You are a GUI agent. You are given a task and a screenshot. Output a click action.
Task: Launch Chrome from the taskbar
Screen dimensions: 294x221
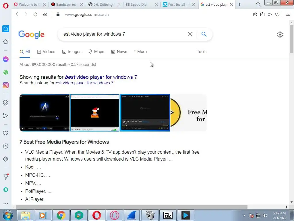click(x=61, y=215)
